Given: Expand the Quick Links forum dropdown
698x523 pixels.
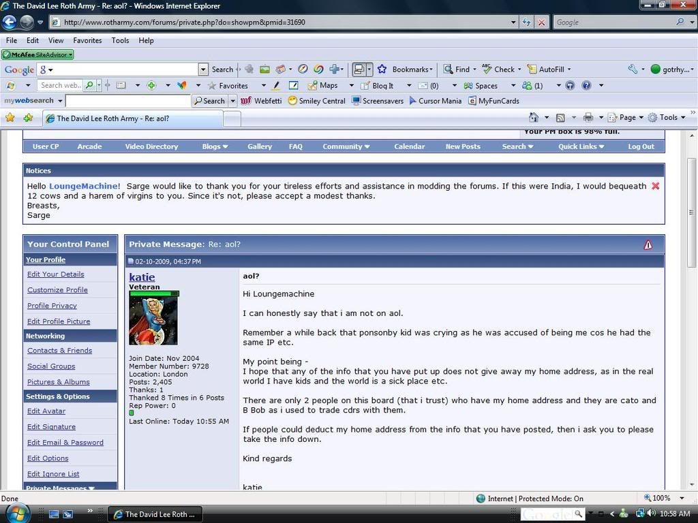Looking at the screenshot, I should click(x=581, y=146).
